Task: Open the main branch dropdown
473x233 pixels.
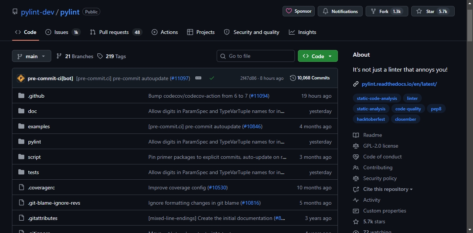Action: tap(31, 56)
